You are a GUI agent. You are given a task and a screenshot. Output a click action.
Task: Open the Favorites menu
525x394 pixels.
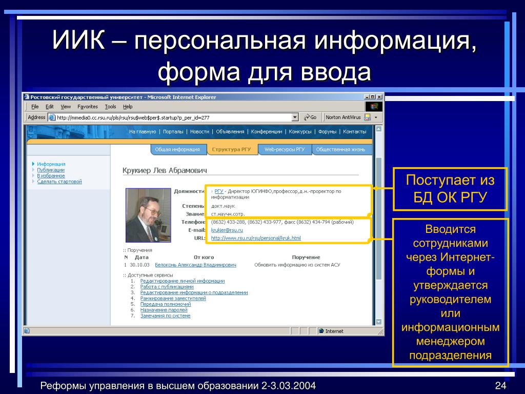87,107
